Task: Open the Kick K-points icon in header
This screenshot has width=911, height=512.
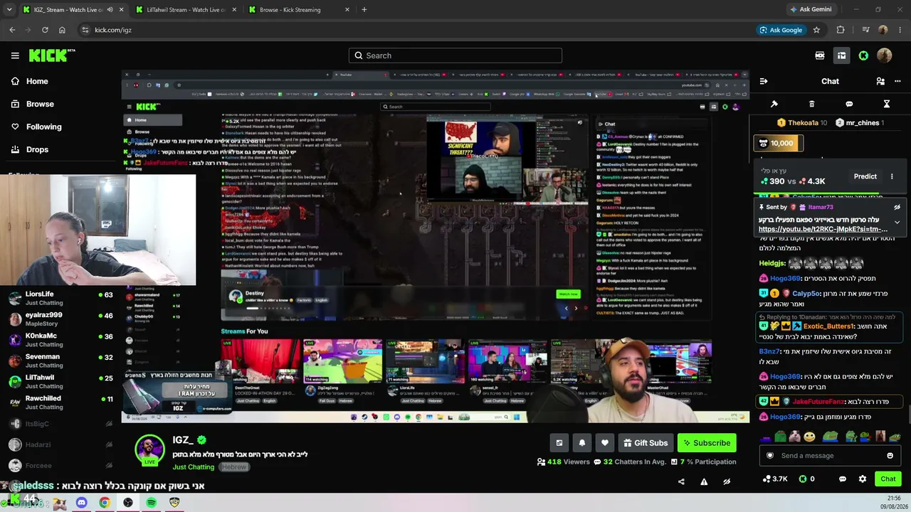Action: point(863,55)
